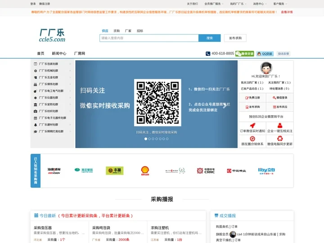Expand arrow next to 厂厂乐包装社群
324x243 pixels.
tap(70, 64)
